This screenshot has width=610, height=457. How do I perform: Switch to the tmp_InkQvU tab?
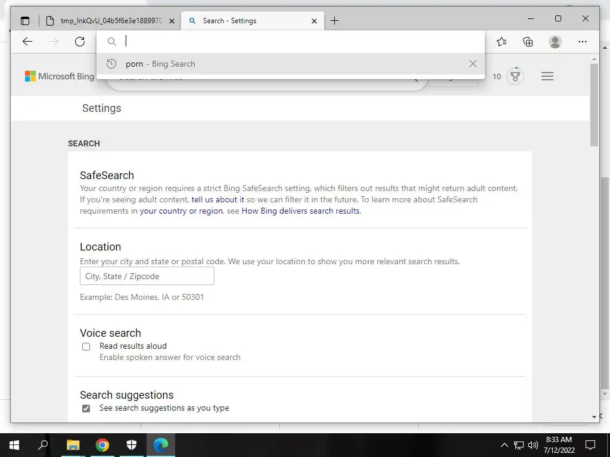[110, 21]
